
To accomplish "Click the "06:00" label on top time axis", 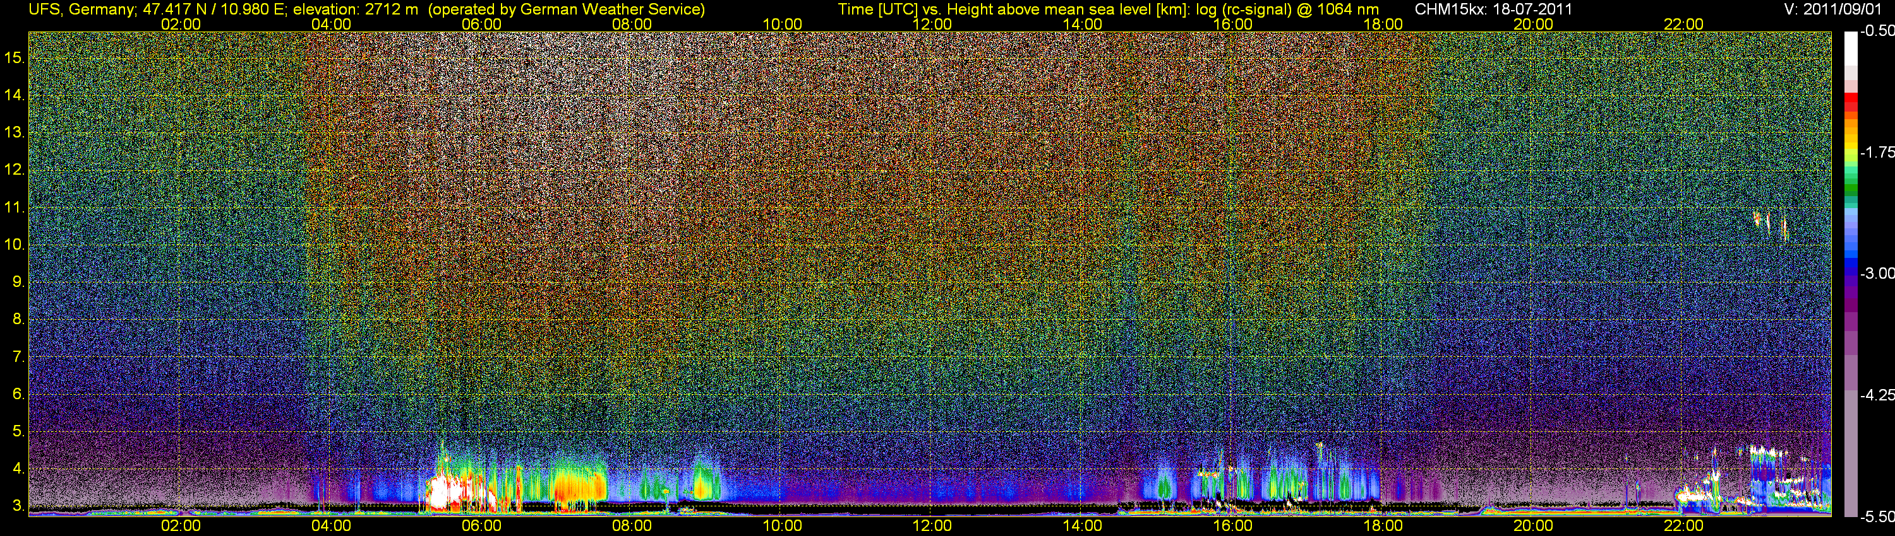I will (481, 24).
